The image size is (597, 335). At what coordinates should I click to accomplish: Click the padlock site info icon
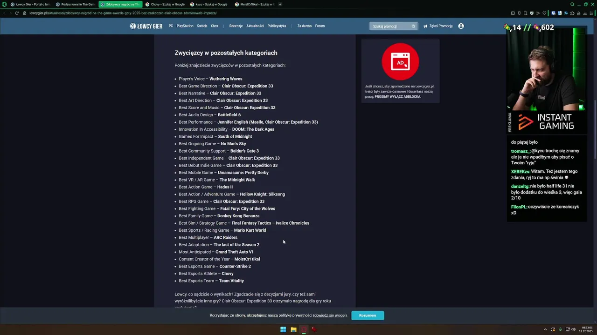[x=25, y=13]
